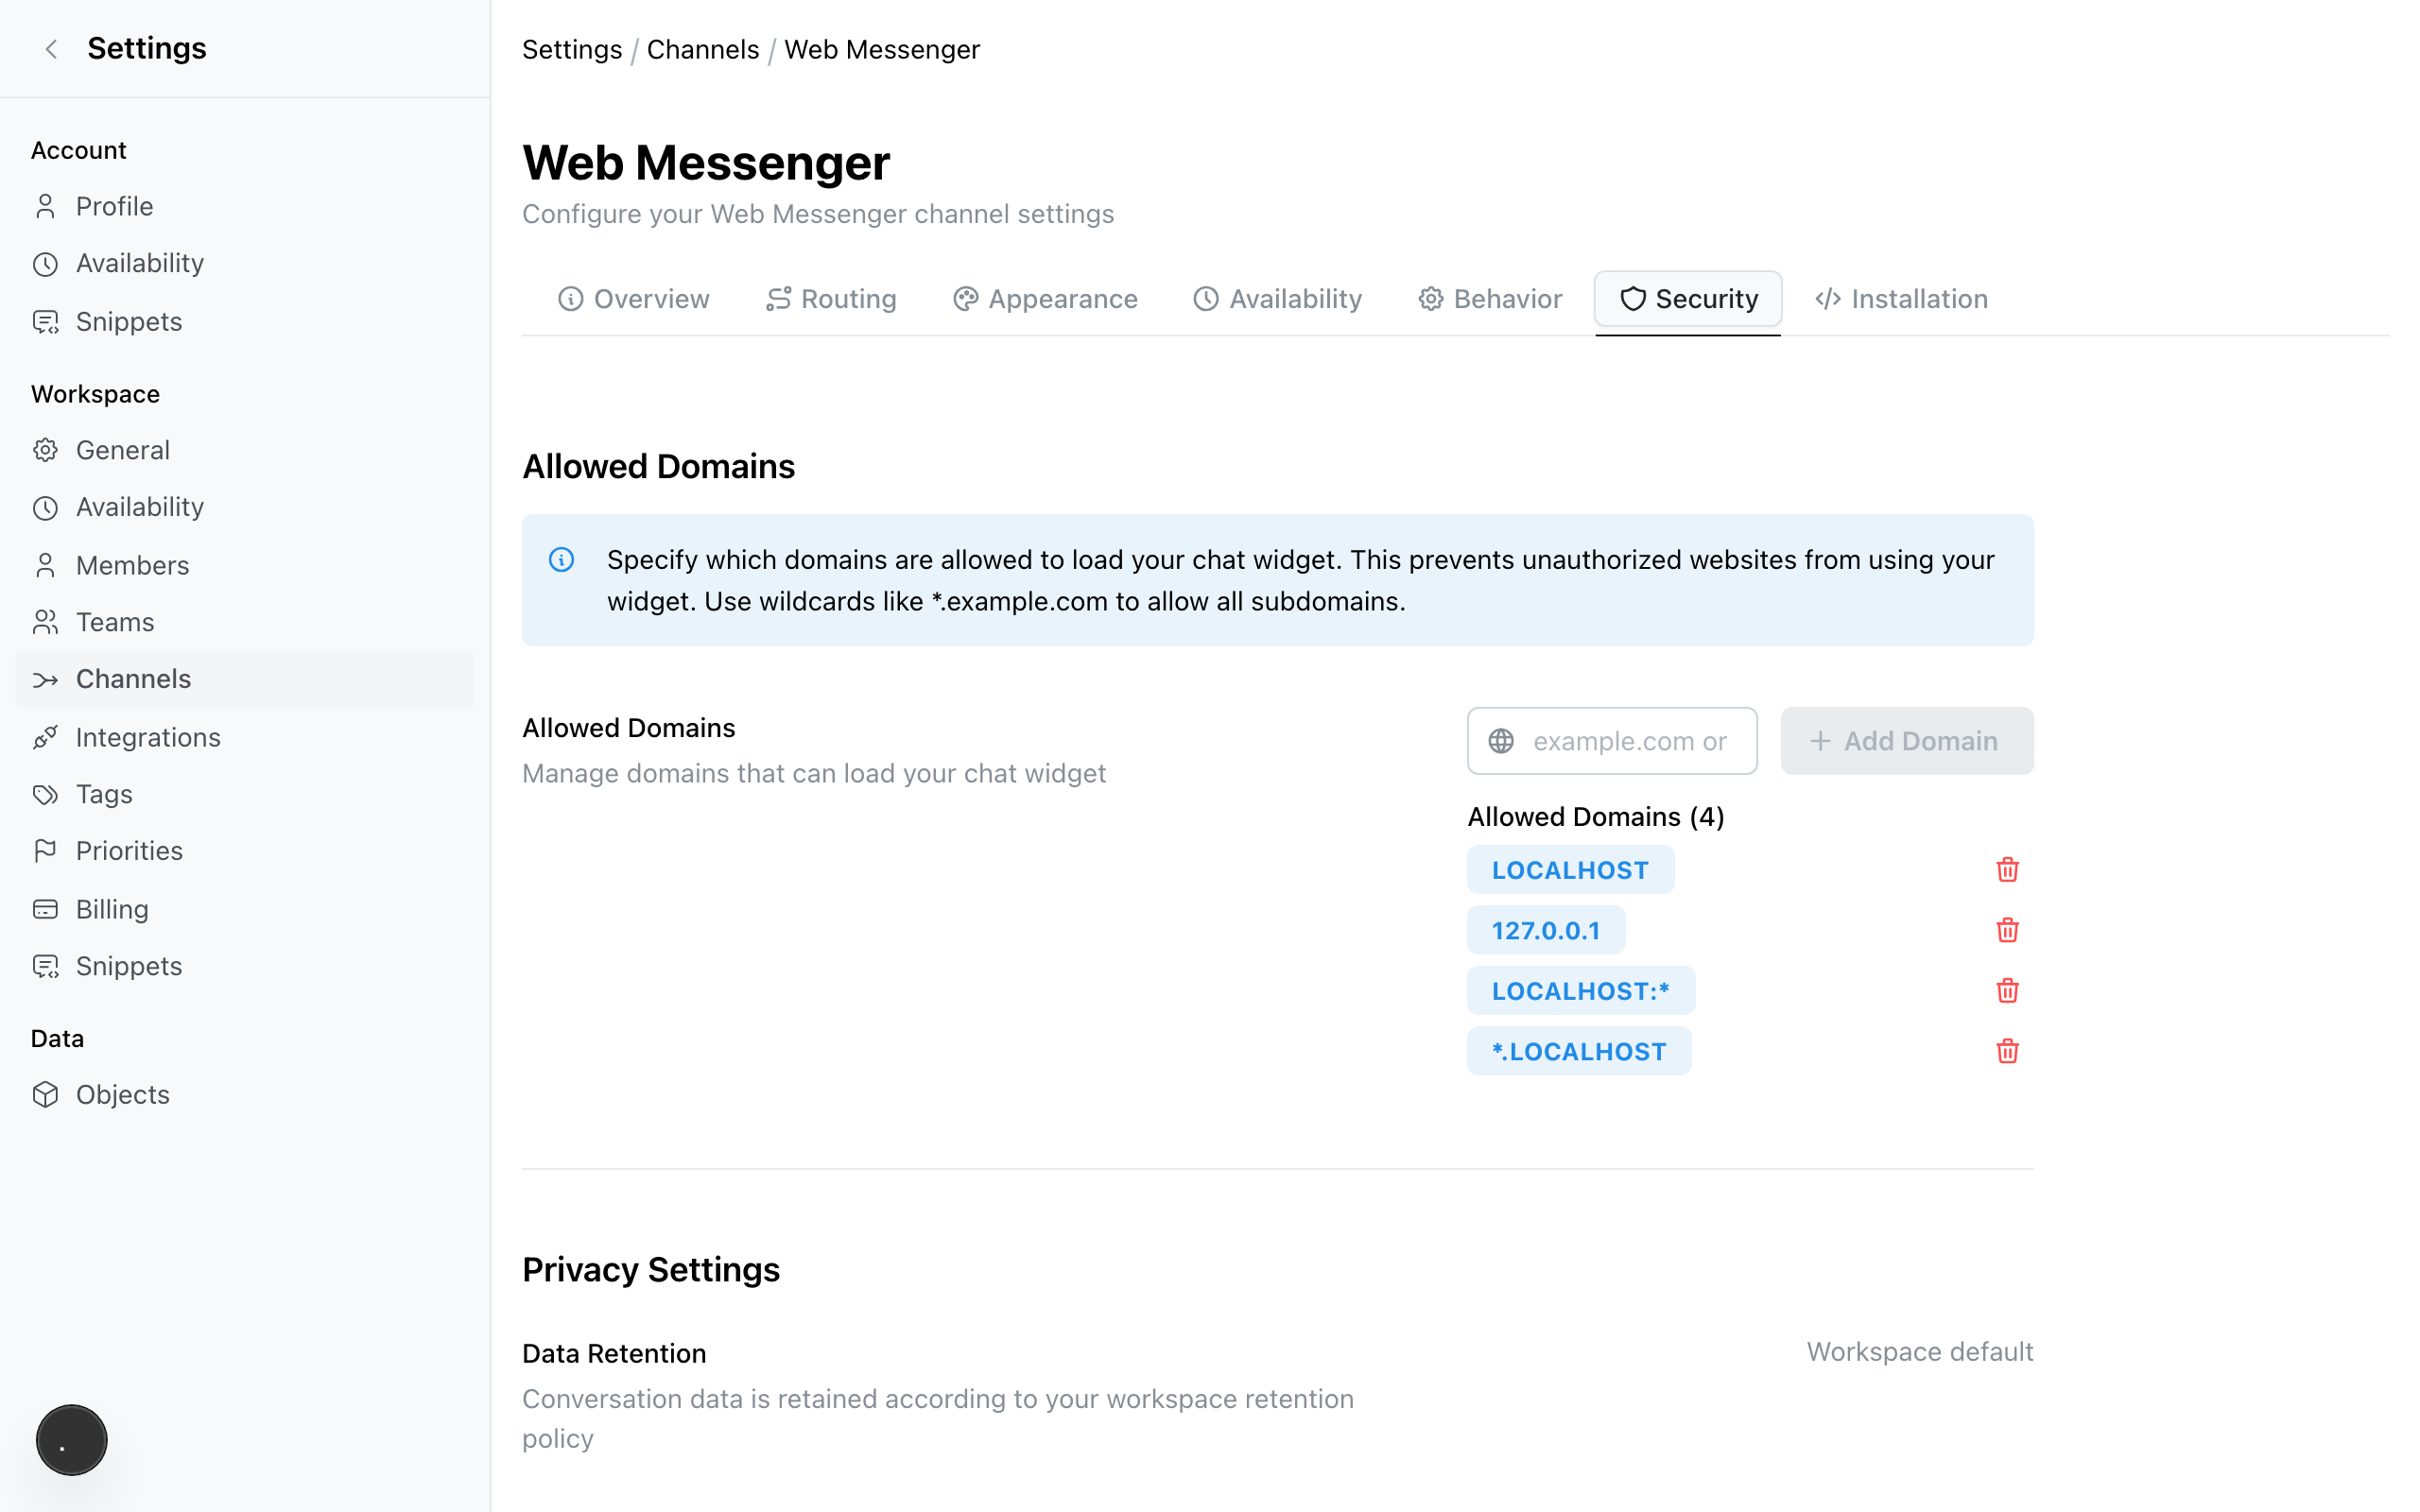
Task: Focus the example.com domain input field
Action: (1612, 741)
